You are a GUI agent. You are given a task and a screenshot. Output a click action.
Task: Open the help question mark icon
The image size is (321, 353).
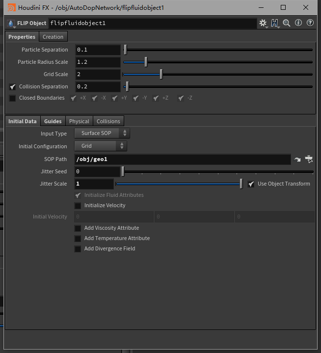pos(310,23)
